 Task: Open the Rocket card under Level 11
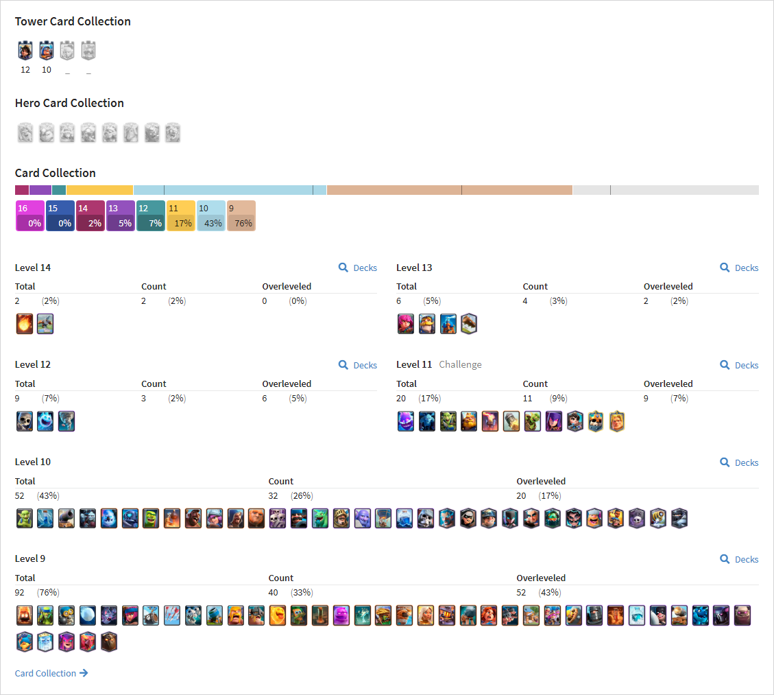tap(490, 421)
